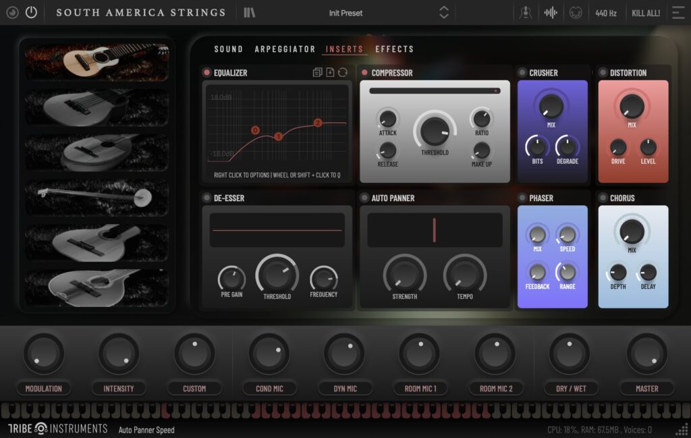The image size is (691, 438).
Task: Click the De-Esser Pre Gain knob
Action: [x=231, y=279]
